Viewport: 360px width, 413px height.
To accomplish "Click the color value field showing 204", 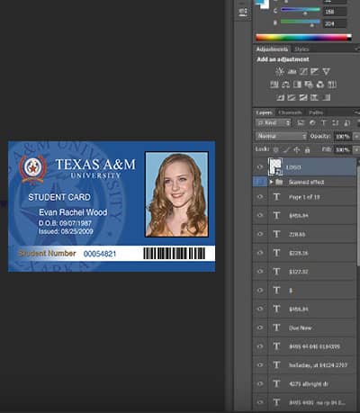I will 335,23.
